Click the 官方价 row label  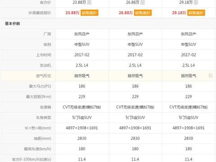[45, 2]
